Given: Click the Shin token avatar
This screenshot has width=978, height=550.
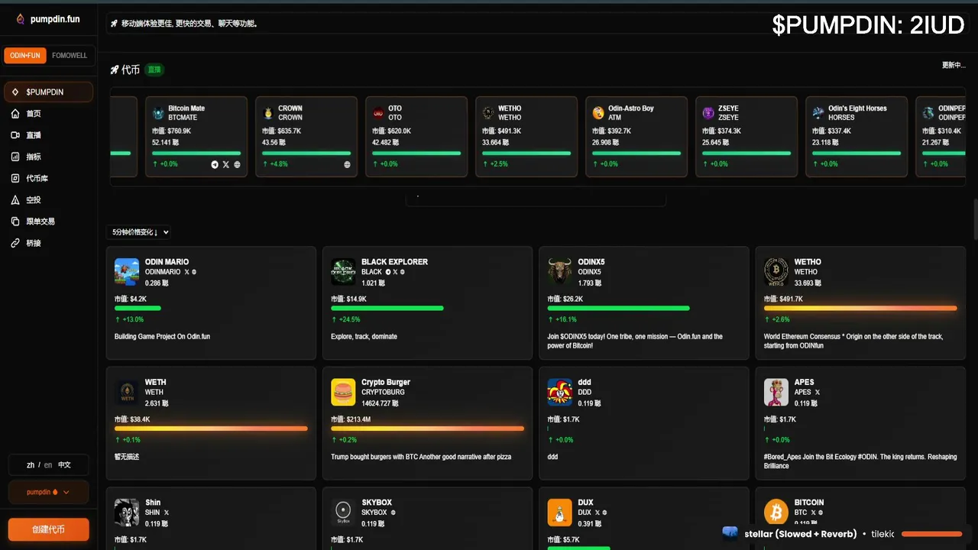Looking at the screenshot, I should [127, 513].
